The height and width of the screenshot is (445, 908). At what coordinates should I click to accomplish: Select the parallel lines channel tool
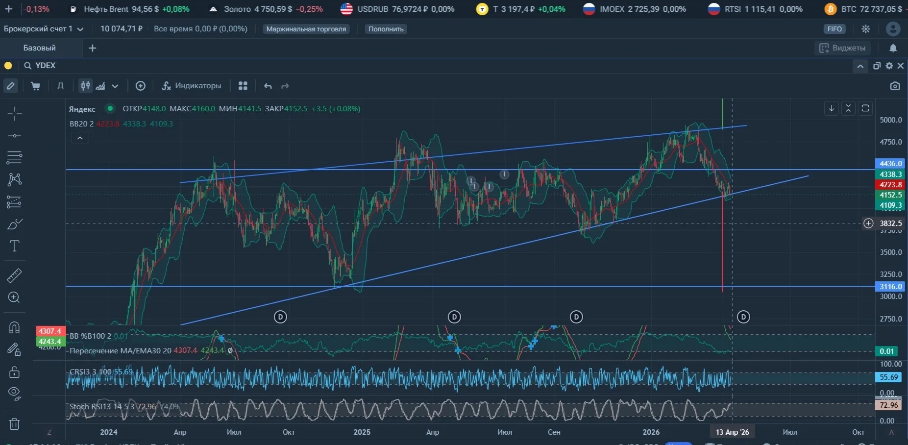(x=14, y=158)
